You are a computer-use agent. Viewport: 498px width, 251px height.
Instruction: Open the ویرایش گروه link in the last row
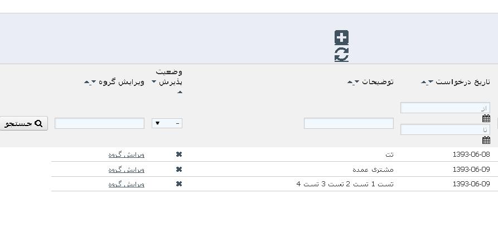click(126, 184)
